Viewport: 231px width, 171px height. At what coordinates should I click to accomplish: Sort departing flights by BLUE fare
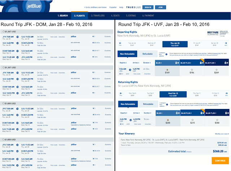[159, 63]
